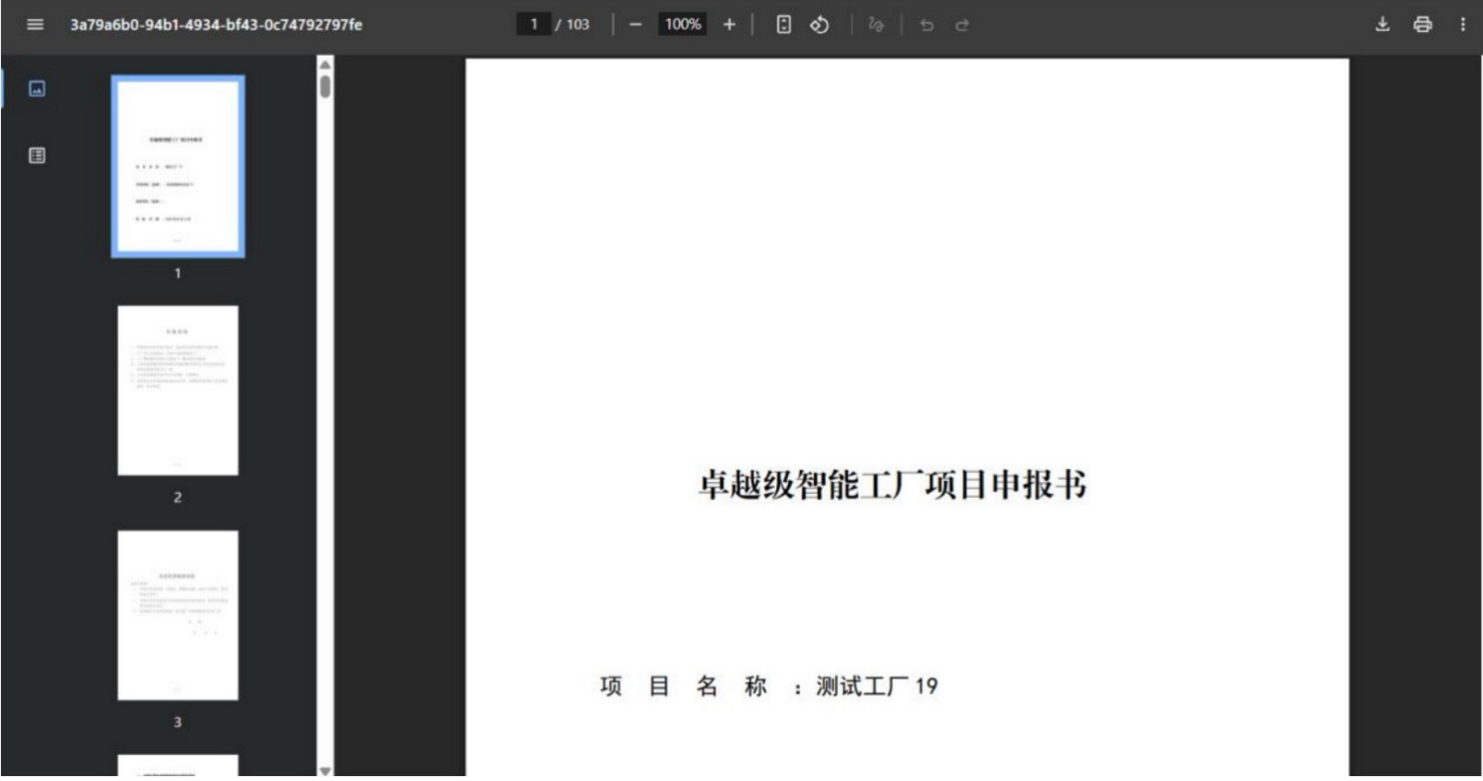Click the sidebar scrollbar up arrow

[x=325, y=64]
